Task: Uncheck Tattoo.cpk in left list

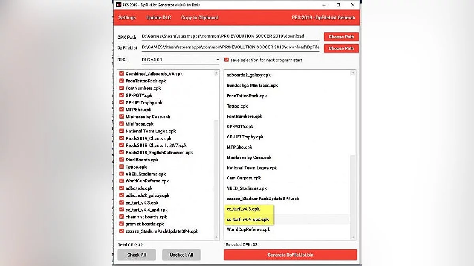Action: tap(122, 167)
